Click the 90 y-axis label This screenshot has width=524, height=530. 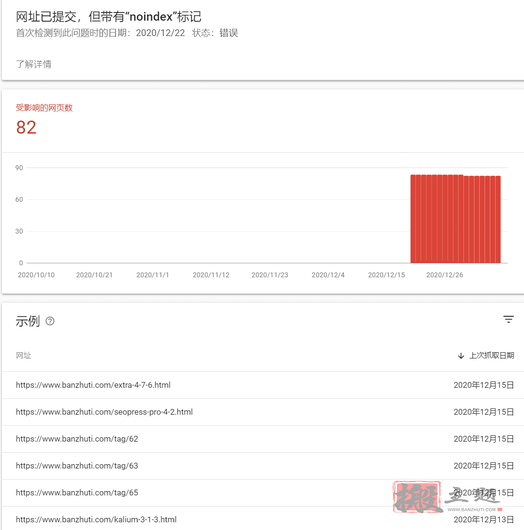[19, 168]
